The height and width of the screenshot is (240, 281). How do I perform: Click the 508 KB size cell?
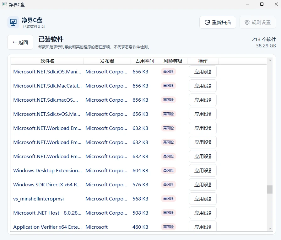tap(140, 213)
